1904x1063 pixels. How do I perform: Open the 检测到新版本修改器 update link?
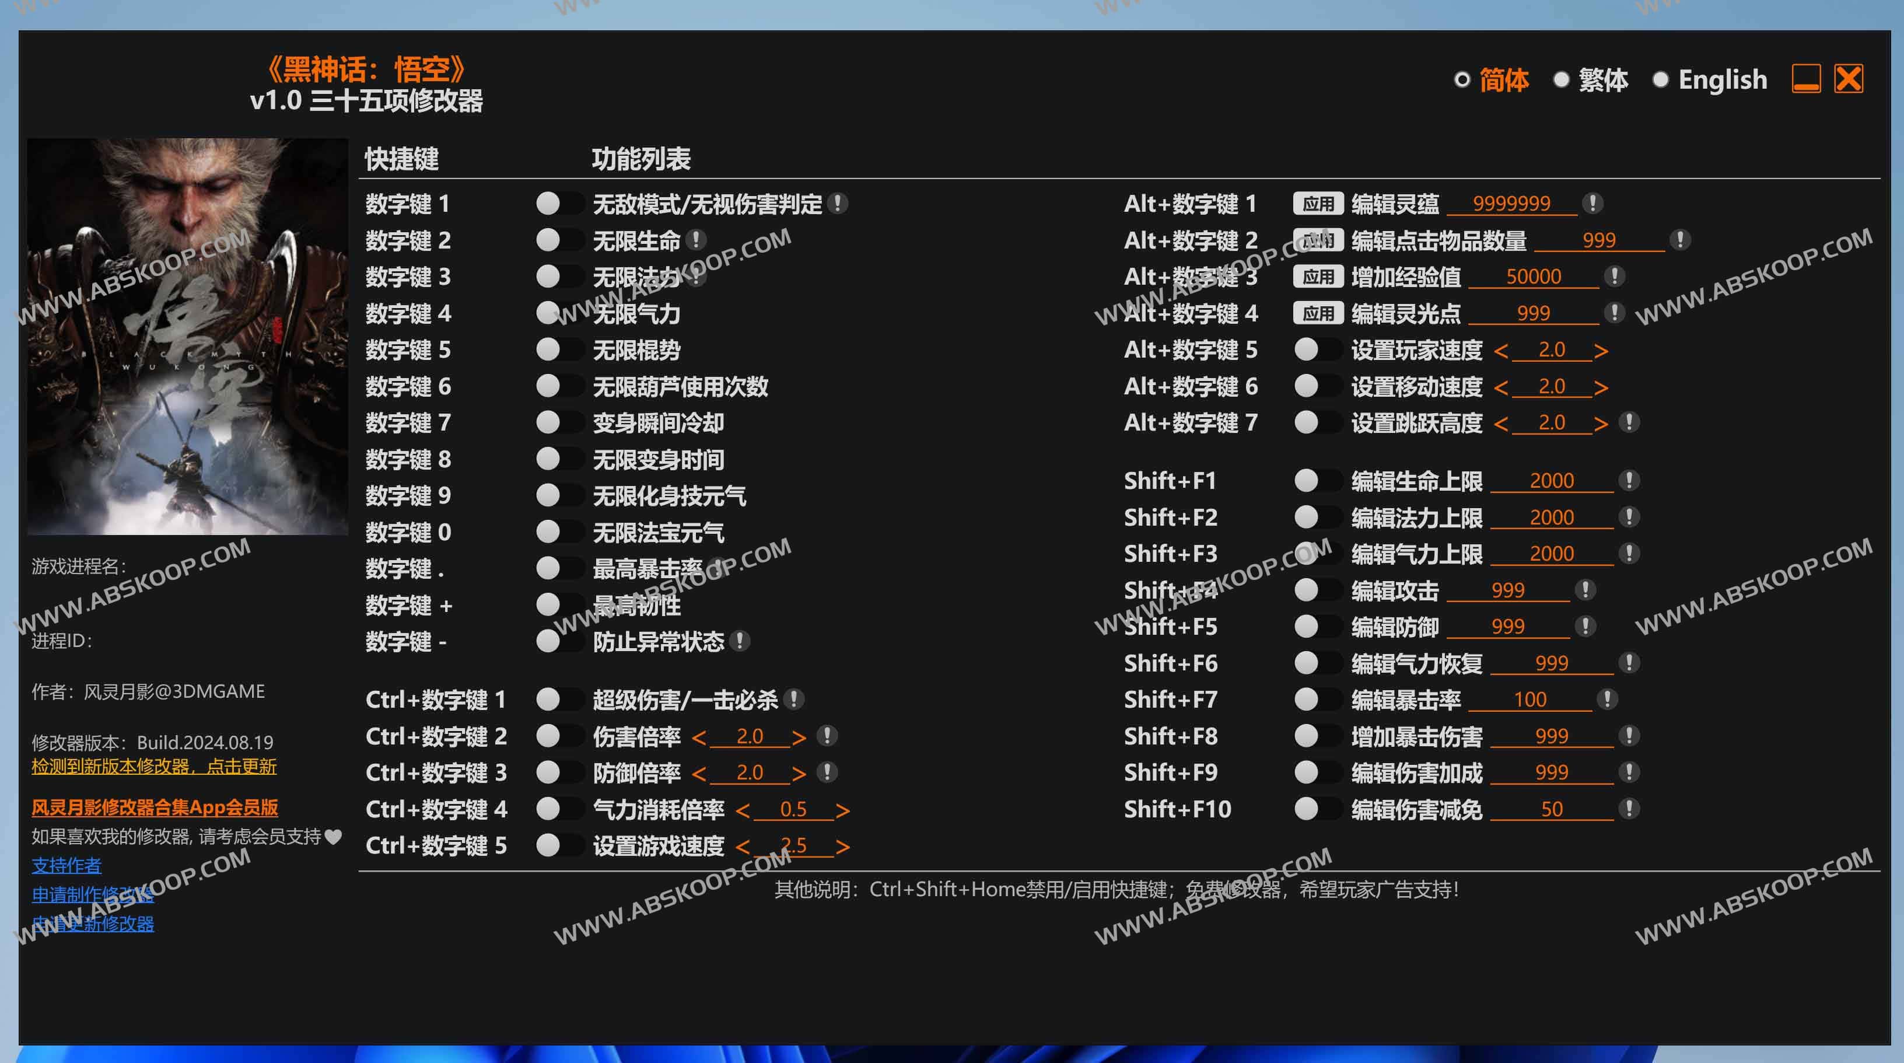(x=154, y=767)
